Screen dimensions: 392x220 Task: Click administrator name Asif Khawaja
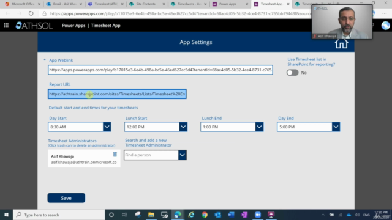pyautogui.click(x=62, y=156)
